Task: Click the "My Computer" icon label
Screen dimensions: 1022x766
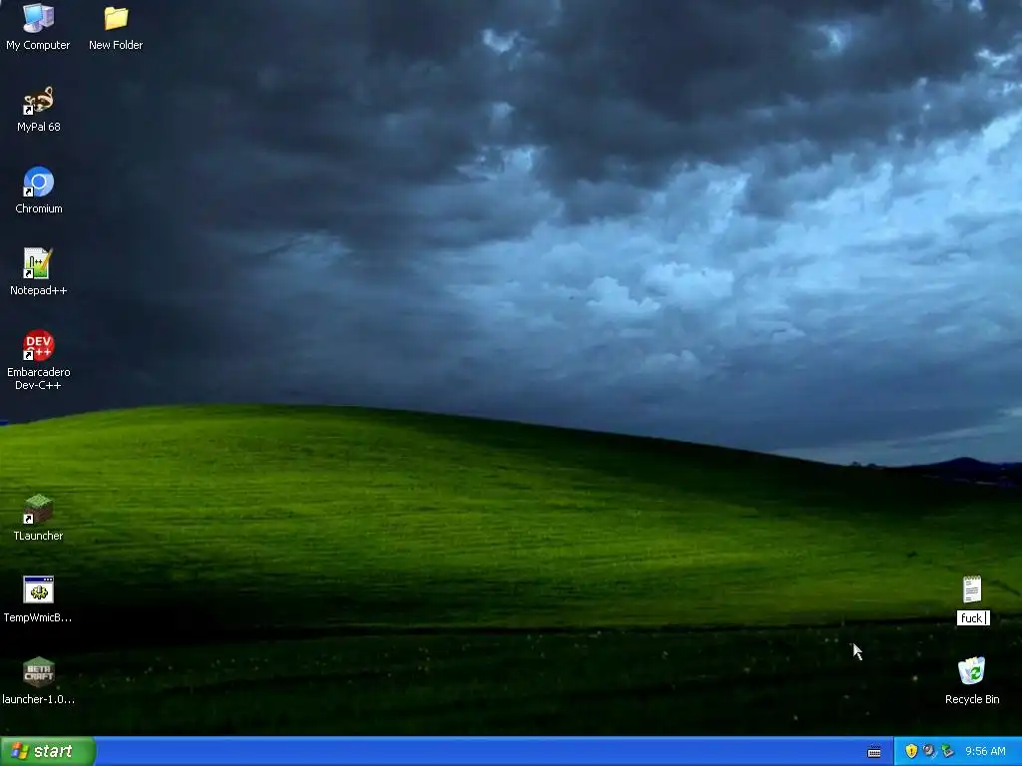Action: point(38,45)
